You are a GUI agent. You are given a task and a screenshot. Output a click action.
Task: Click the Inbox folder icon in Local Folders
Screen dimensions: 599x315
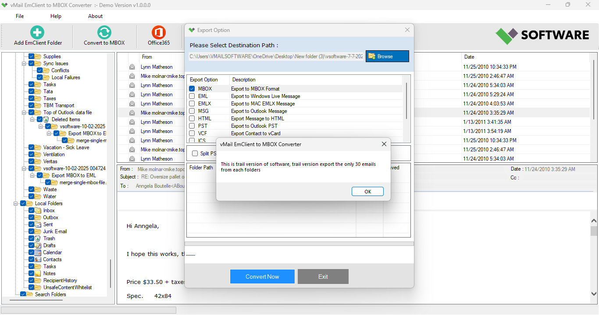coord(38,210)
